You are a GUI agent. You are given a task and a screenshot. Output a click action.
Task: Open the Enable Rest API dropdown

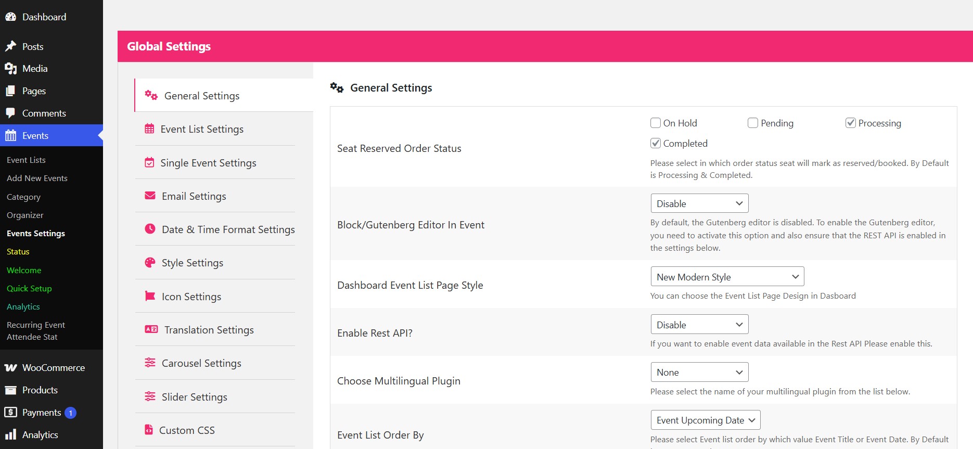point(699,325)
